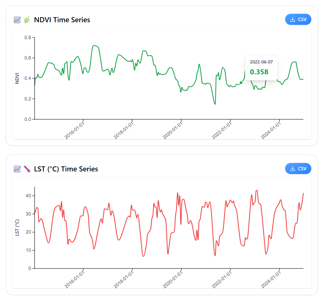Select the highlighted green data point on the NDVI curve
The image size is (324, 301).
coord(241,83)
